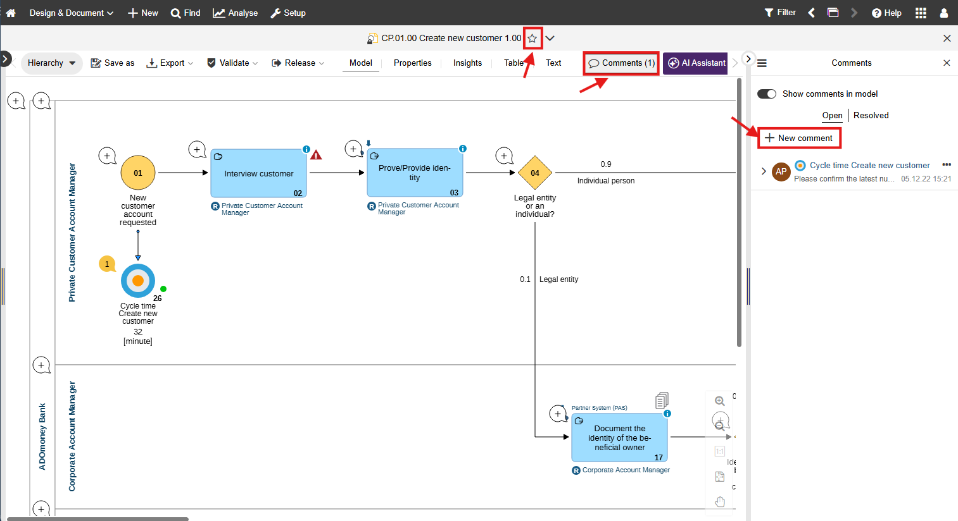
Task: Open the Analyse chart tool
Action: tap(235, 13)
